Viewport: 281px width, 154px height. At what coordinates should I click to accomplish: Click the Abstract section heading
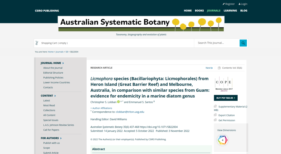point(99,149)
